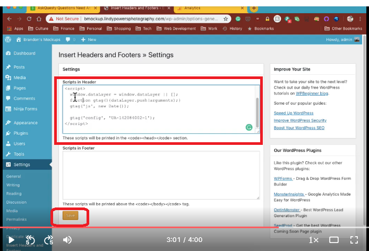The height and width of the screenshot is (251, 369).
Task: Open the comments bubble in admin bar
Action: coord(71,39)
